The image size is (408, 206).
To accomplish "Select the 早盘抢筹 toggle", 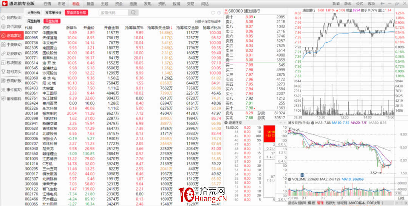I will (52, 21).
